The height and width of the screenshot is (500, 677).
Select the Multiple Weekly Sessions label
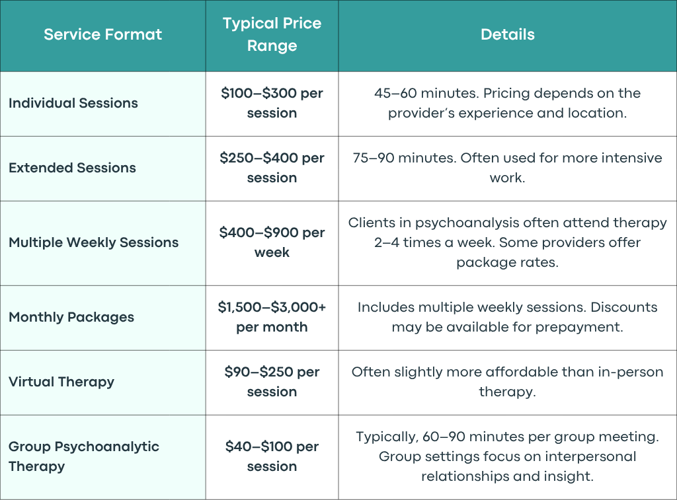click(x=93, y=242)
